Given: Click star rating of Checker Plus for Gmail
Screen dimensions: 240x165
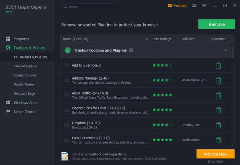Looking at the screenshot, I should click(163, 110).
